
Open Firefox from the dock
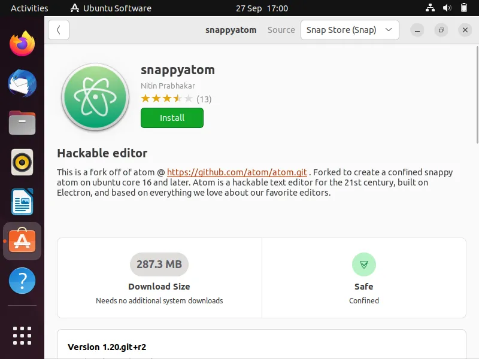(x=22, y=43)
